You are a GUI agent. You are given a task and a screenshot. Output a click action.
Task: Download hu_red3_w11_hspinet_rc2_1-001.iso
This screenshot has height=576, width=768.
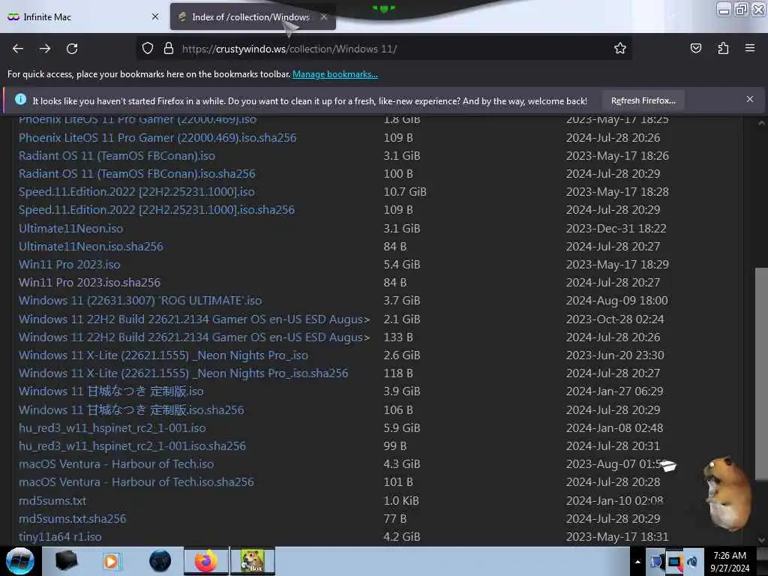point(112,428)
